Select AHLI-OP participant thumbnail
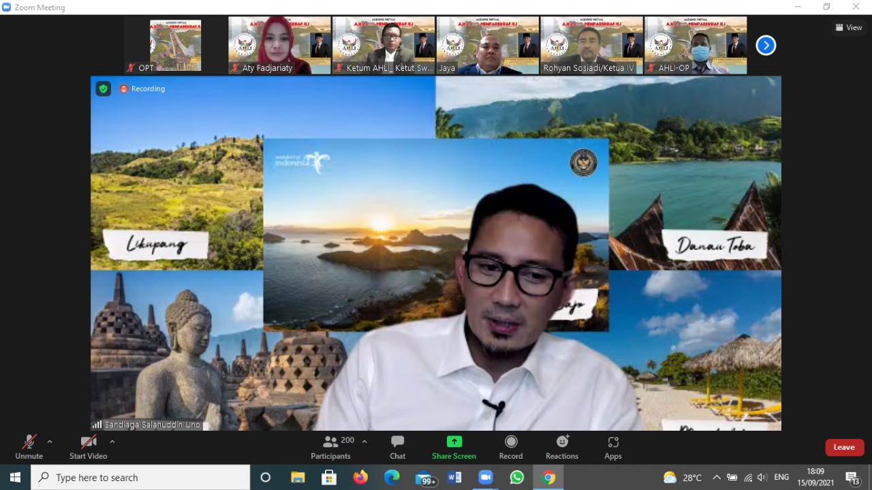 (x=696, y=46)
